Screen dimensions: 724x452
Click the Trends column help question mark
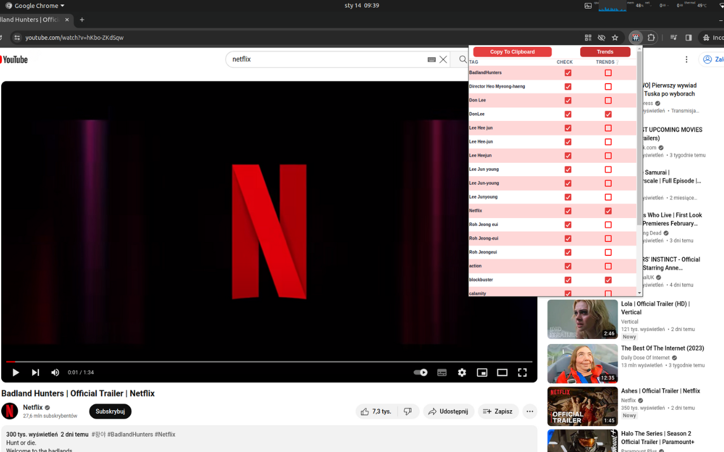[x=617, y=62]
